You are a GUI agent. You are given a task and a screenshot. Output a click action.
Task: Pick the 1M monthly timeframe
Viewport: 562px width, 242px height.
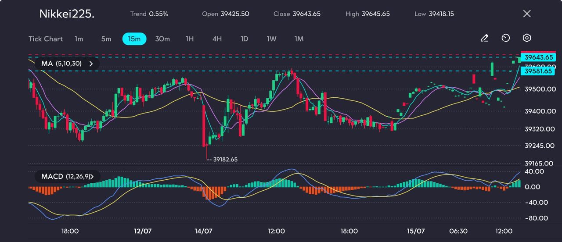click(299, 39)
